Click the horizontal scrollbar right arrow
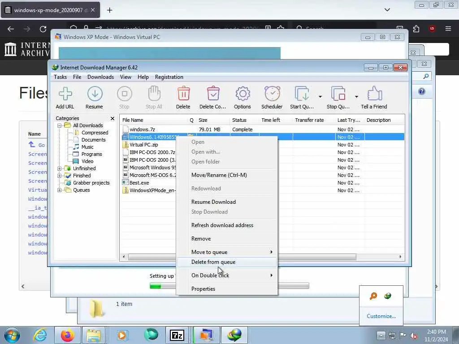Viewport: 459px width, 344px height. 400,257
